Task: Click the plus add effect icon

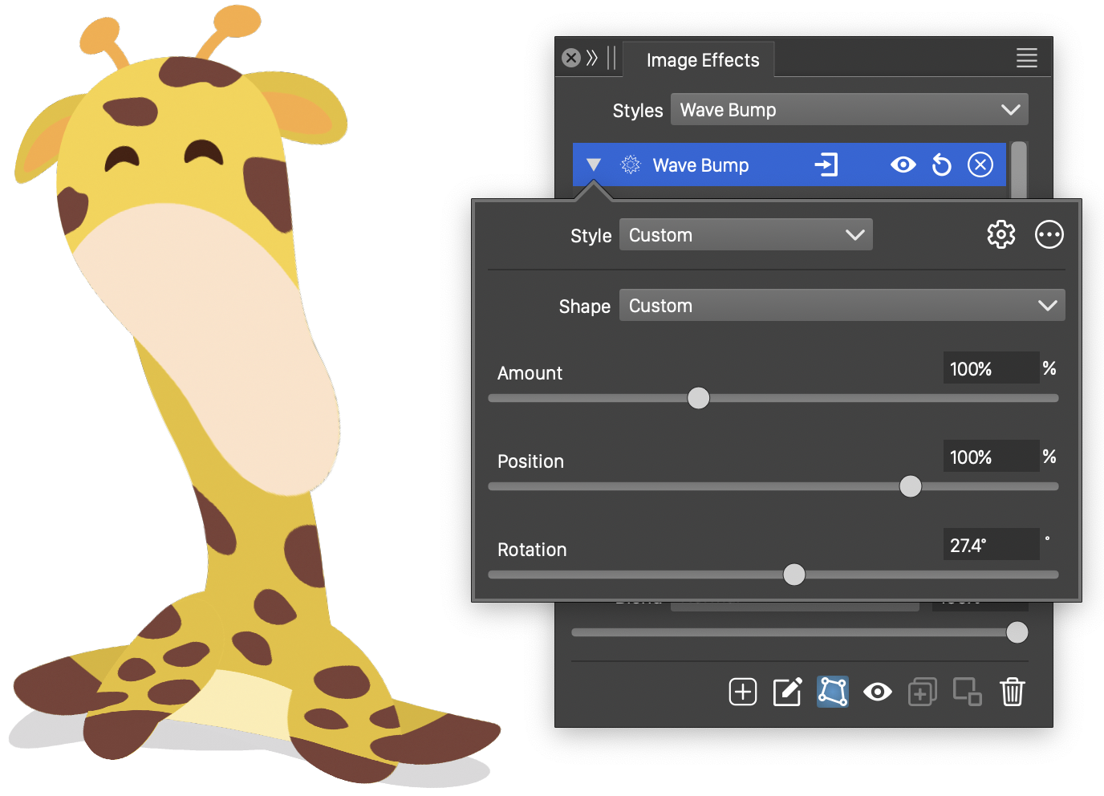Action: pos(742,692)
